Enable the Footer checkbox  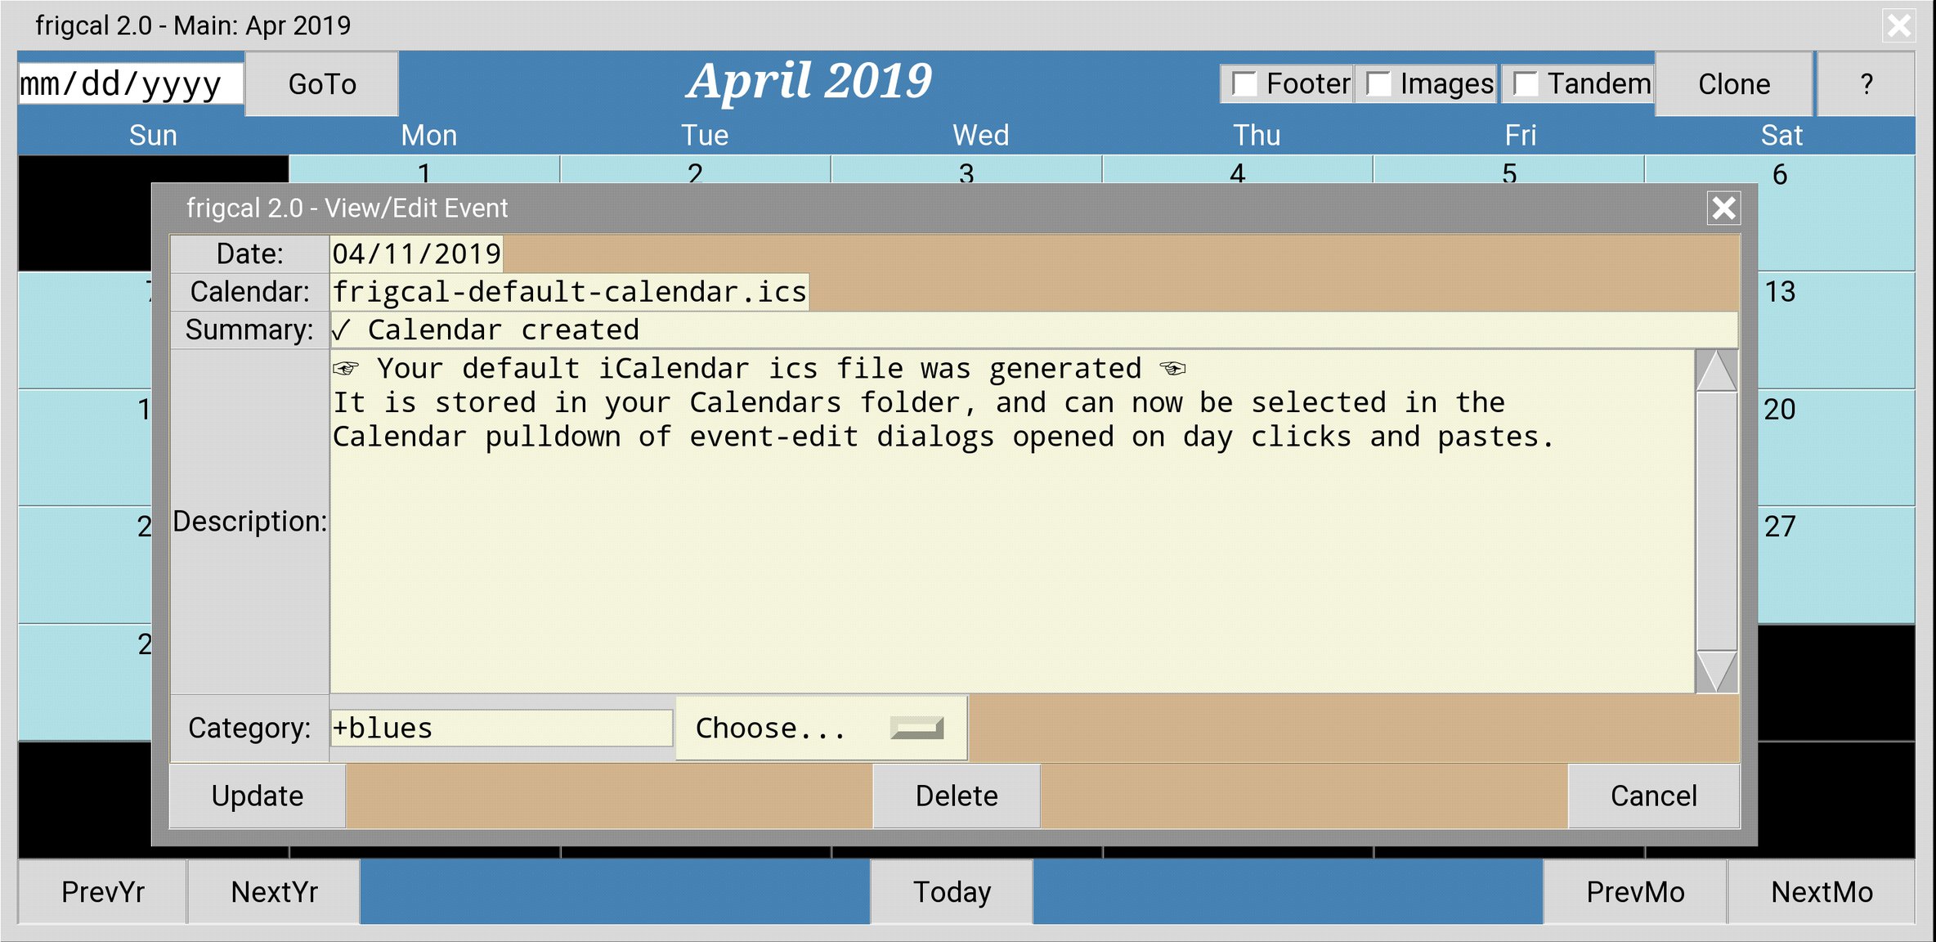[1244, 84]
